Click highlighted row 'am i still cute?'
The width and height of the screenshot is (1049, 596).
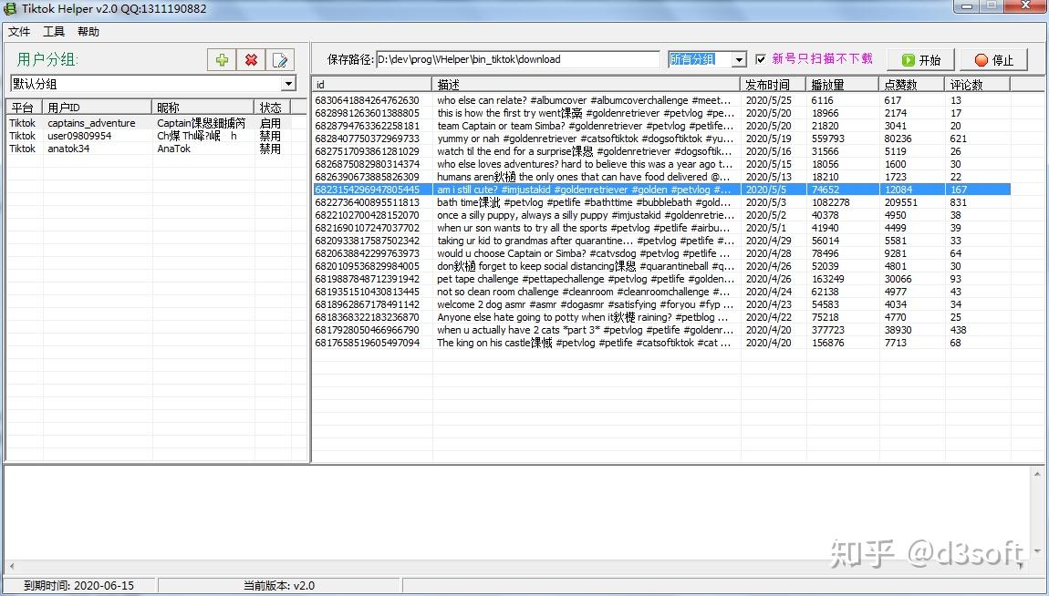click(661, 189)
